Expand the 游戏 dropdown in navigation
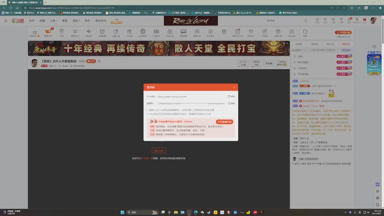This screenshot has width=384, height=216. coord(76,21)
